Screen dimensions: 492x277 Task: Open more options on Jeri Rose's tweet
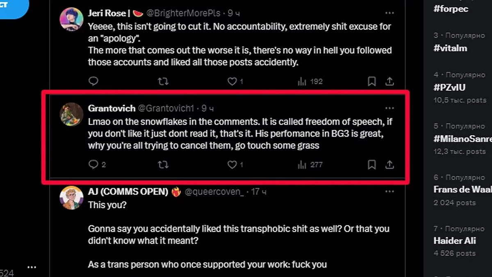click(389, 13)
